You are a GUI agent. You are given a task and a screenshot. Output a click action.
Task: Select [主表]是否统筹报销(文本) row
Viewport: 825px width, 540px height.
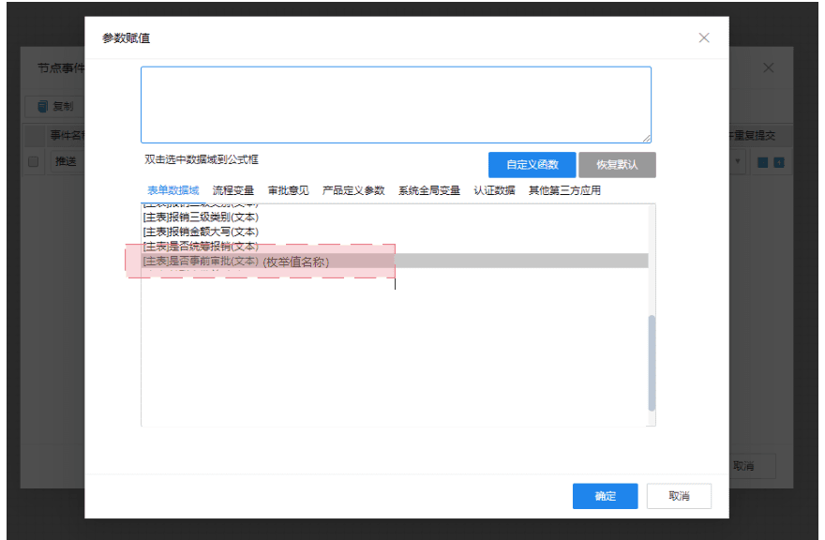pos(395,247)
